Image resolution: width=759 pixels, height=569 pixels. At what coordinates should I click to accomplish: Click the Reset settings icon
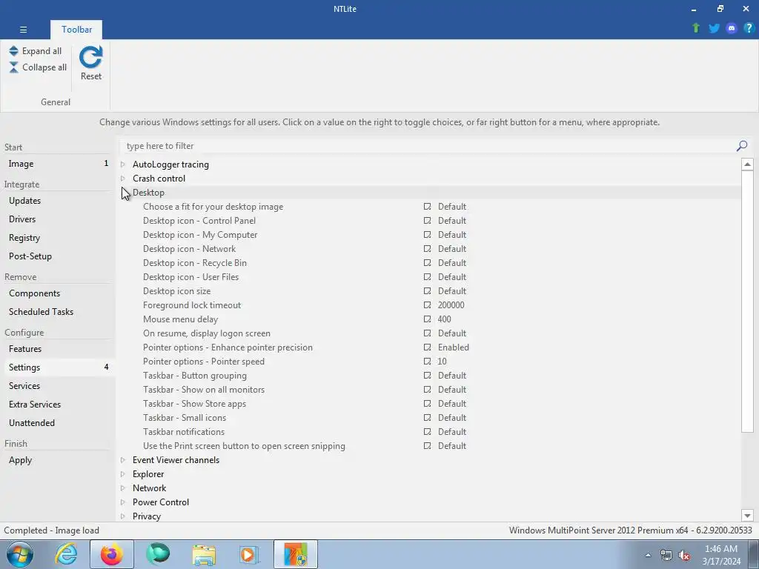click(x=91, y=57)
